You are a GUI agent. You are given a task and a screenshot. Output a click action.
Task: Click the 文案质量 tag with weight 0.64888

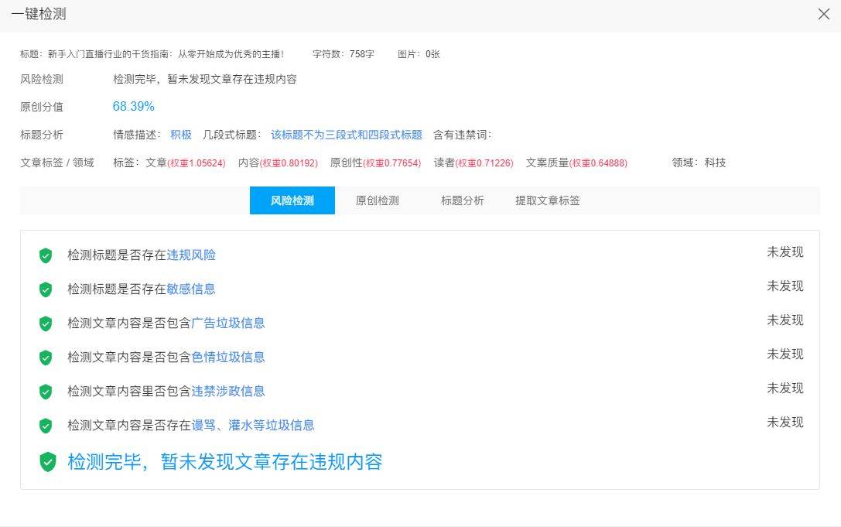click(x=576, y=163)
